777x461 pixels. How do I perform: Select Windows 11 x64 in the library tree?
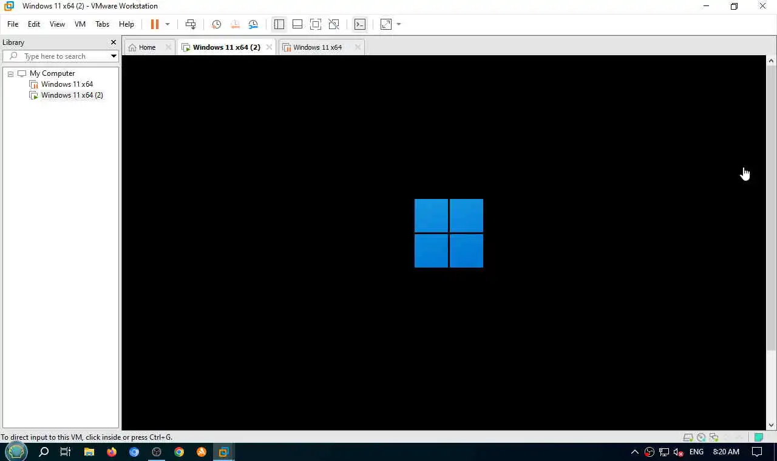click(x=67, y=84)
